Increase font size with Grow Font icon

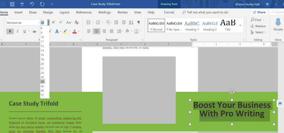click(53, 22)
